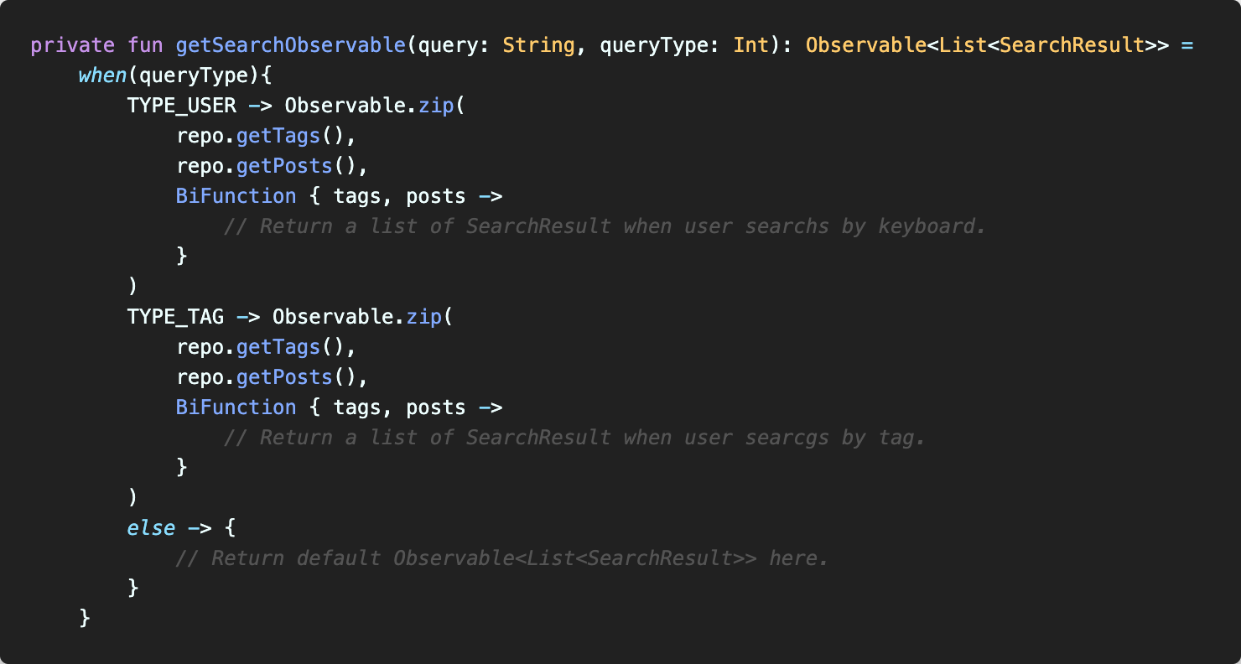1241x664 pixels.
Task: Click BiFunction in the TYPE_TAG branch
Action: pos(236,407)
